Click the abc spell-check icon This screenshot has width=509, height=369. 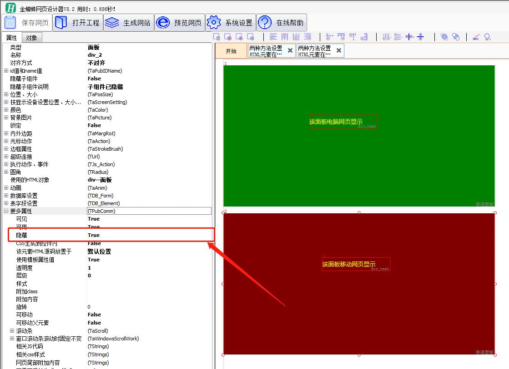pos(476,37)
